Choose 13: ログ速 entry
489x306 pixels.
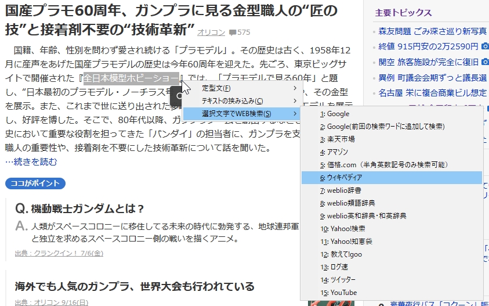(392, 267)
